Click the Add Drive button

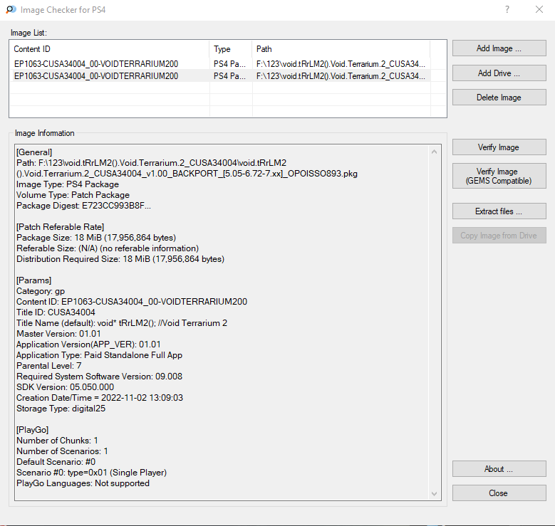point(499,73)
